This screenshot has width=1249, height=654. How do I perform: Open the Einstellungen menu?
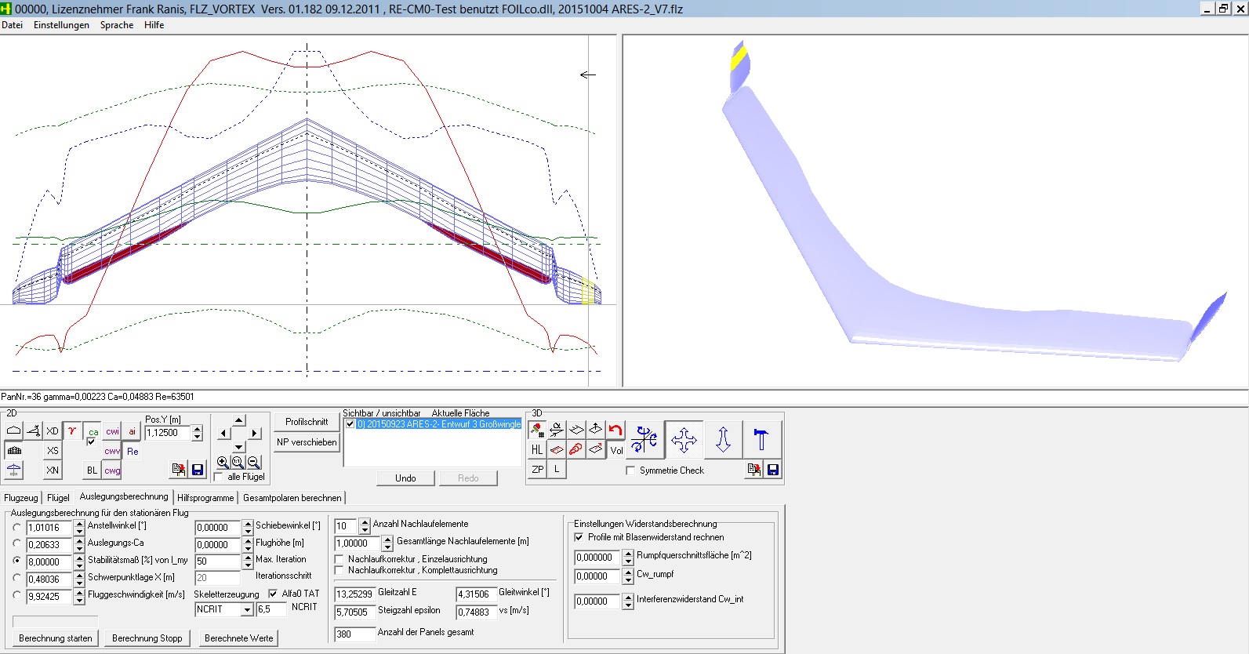click(61, 25)
